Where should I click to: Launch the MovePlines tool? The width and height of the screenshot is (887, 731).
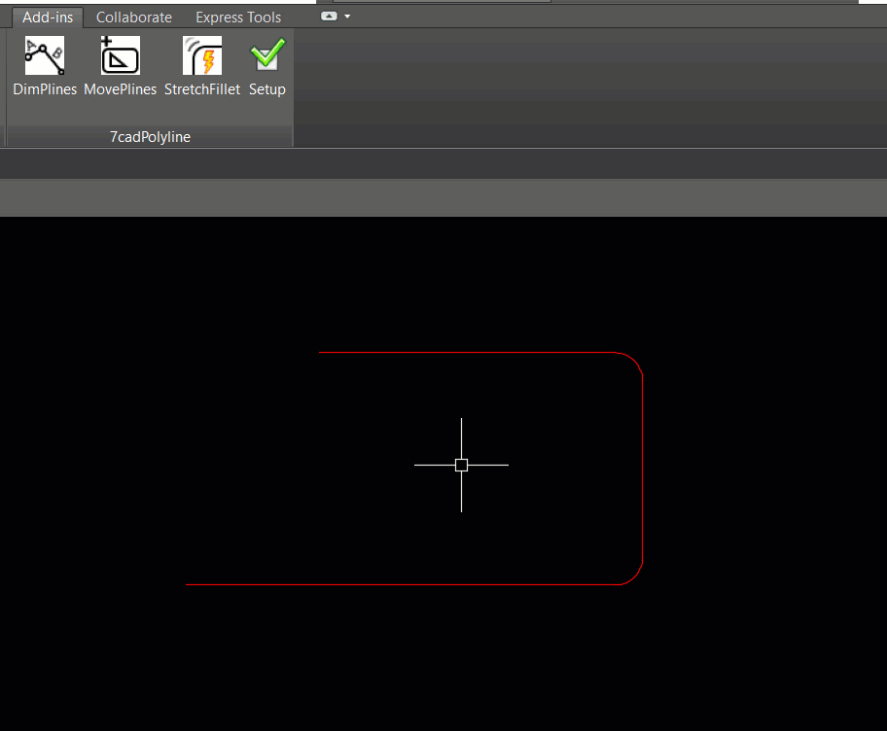pos(120,65)
